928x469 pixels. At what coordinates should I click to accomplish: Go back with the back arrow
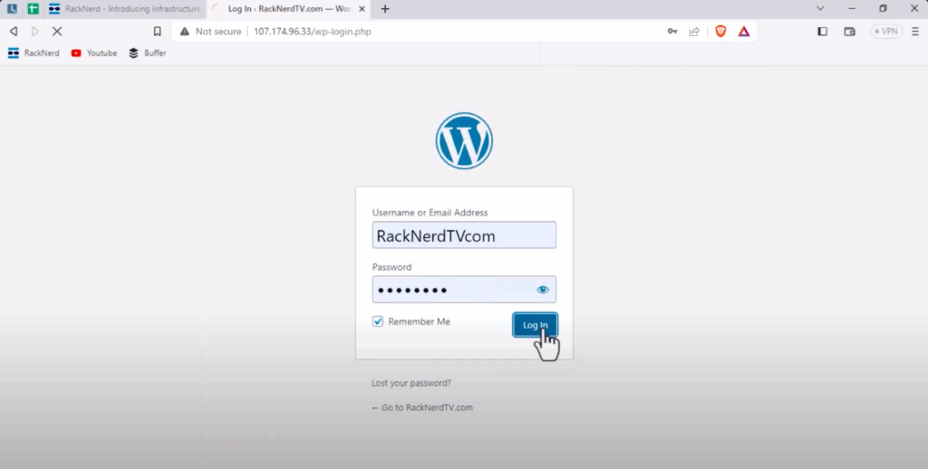[x=14, y=31]
